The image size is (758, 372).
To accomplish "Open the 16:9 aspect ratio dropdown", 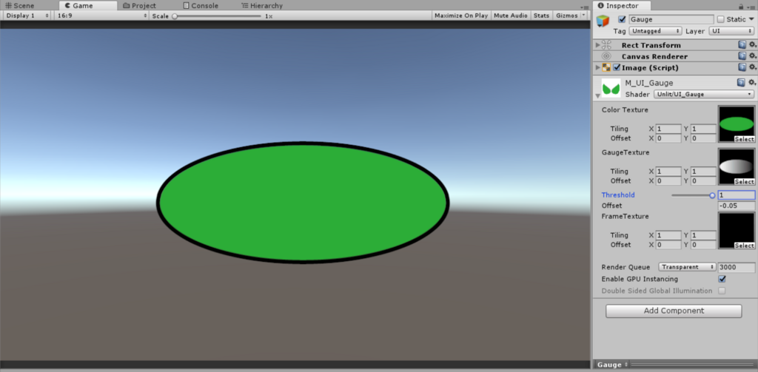I will point(101,16).
